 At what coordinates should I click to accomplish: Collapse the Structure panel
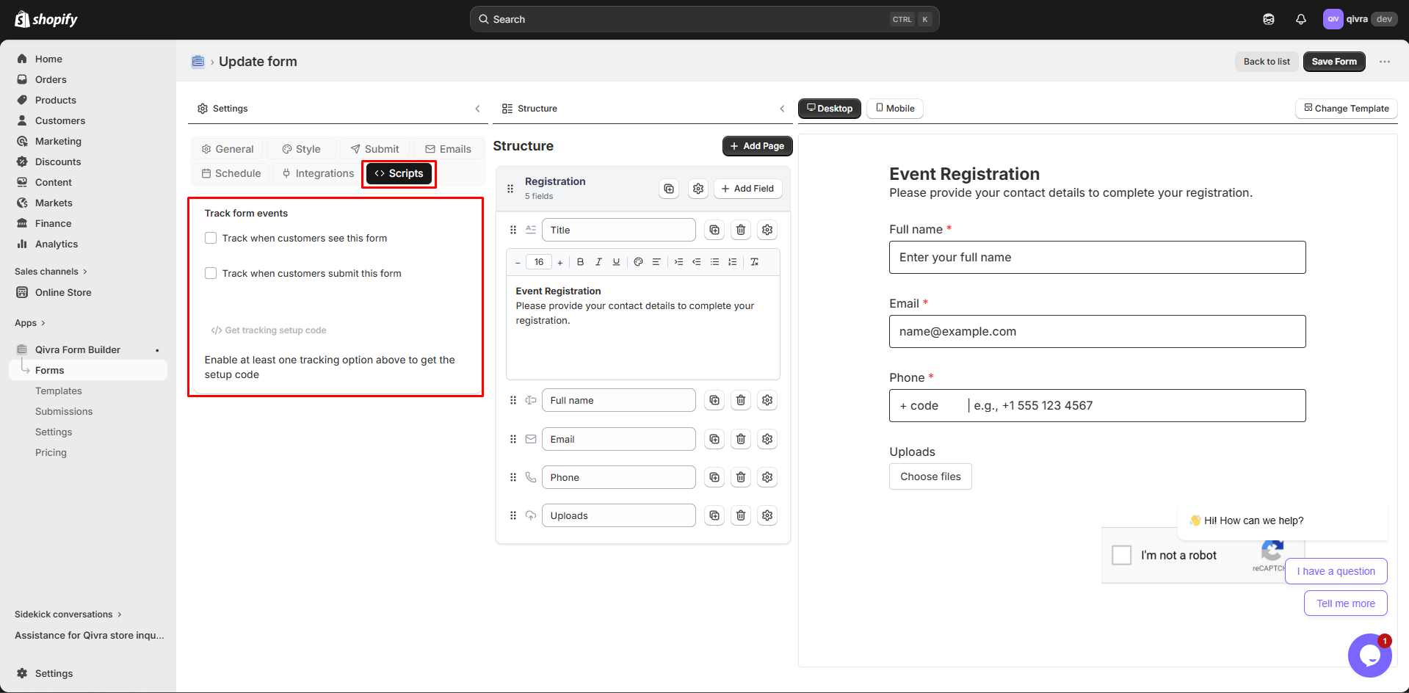(782, 109)
